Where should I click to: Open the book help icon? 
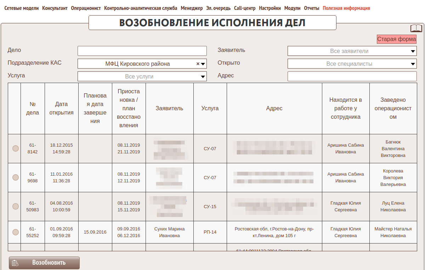click(x=416, y=29)
